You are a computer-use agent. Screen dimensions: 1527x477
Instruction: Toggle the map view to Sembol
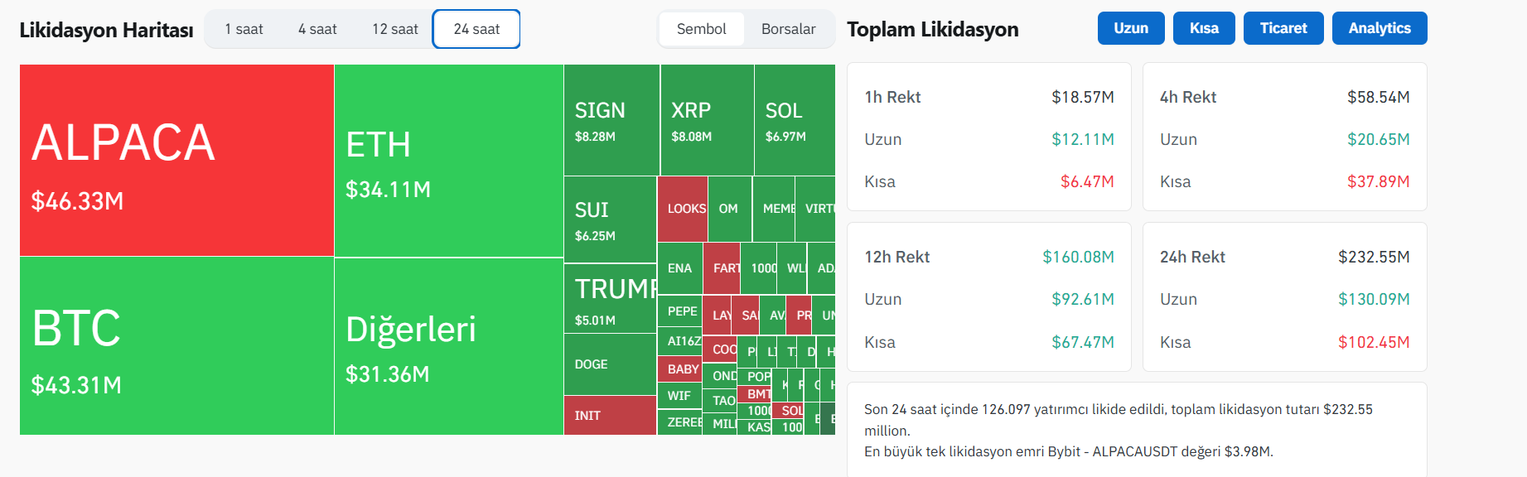[x=701, y=29]
